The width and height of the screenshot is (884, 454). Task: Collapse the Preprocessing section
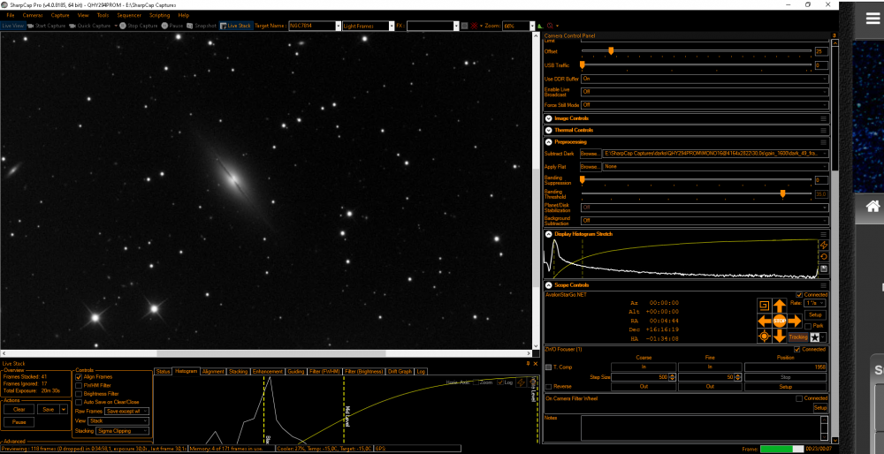click(549, 142)
